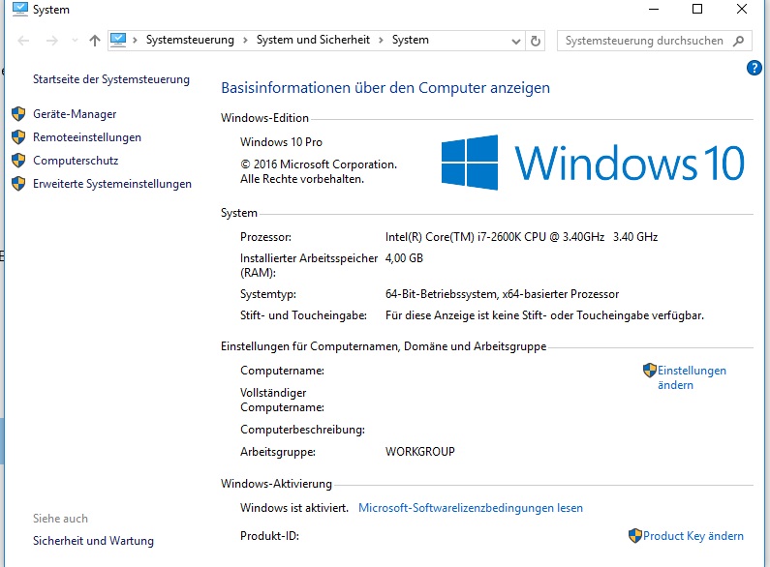Click Basisinformationen über den Computer anzeigen heading

pos(385,88)
